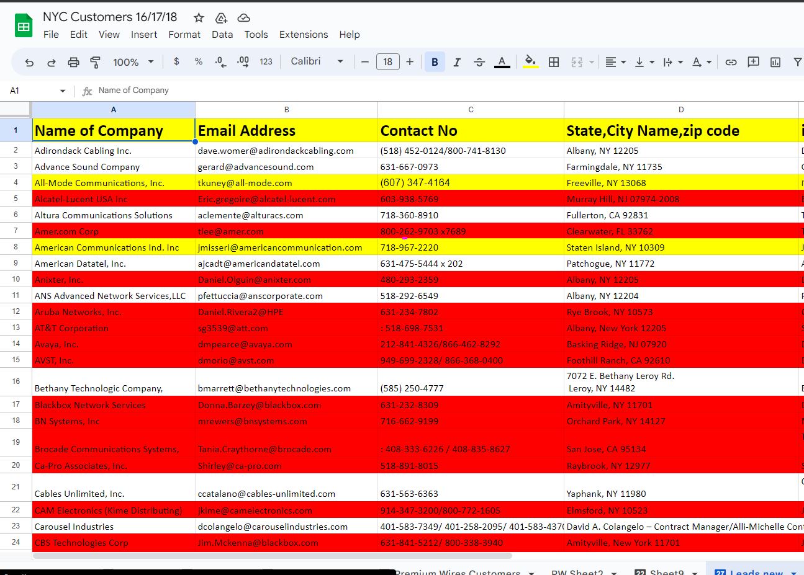The width and height of the screenshot is (804, 575).
Task: Print the spreadsheet using printer icon
Action: pyautogui.click(x=73, y=62)
